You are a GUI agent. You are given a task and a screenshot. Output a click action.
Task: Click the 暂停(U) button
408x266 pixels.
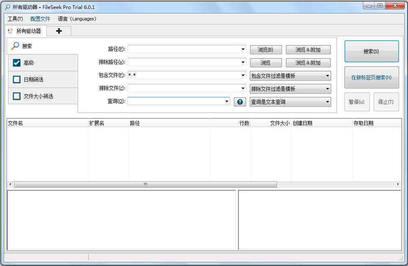[357, 102]
